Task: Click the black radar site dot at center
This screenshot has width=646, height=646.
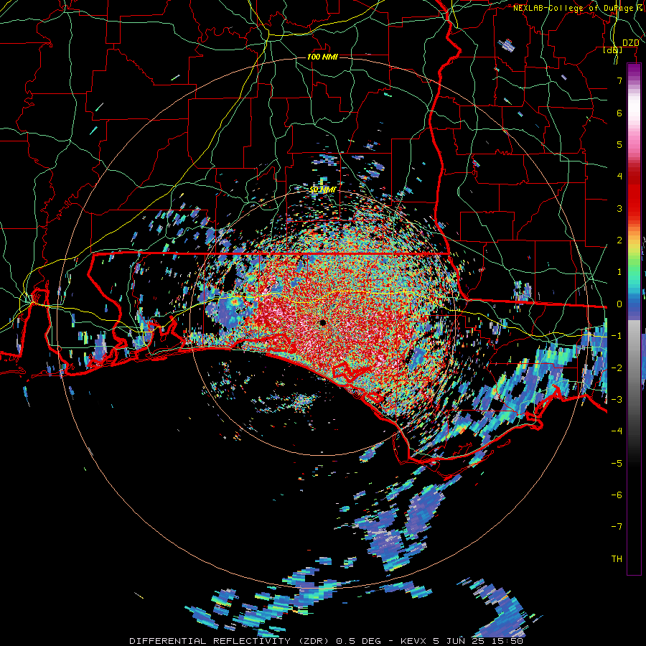Action: point(323,322)
